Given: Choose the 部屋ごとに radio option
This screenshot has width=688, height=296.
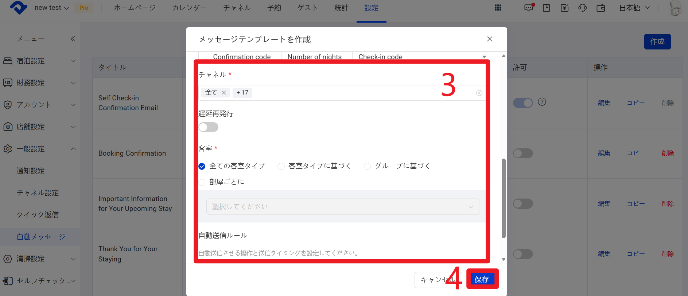Looking at the screenshot, I should 202,182.
